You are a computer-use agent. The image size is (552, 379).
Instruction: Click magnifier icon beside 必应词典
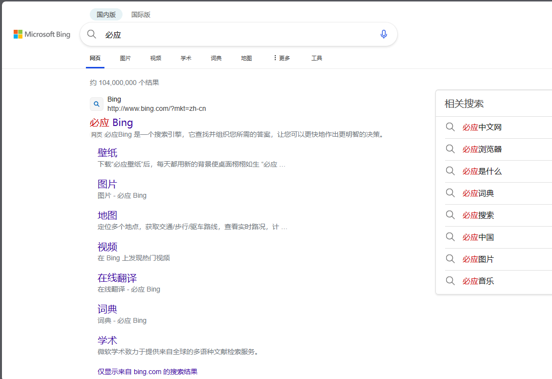coord(450,193)
